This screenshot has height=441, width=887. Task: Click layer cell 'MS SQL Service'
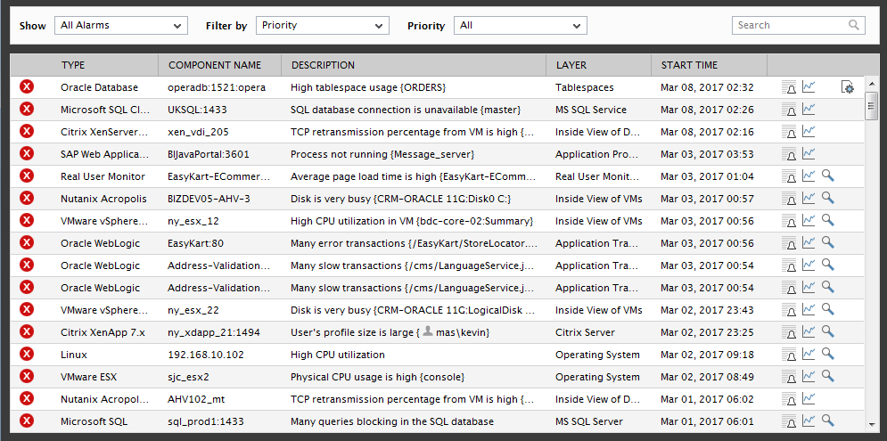(591, 110)
